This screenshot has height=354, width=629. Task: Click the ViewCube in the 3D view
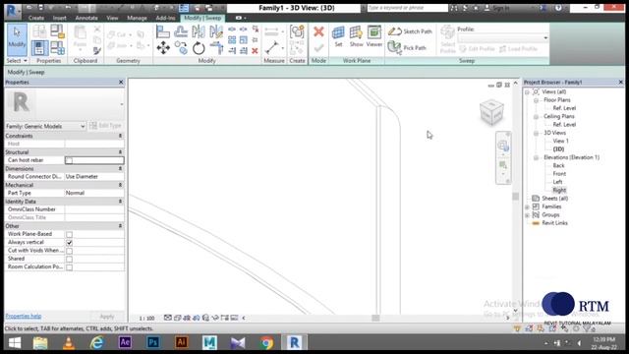point(491,112)
